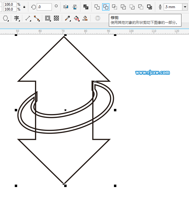Open the Polygon tool flyout arrow
This screenshot has width=189, height=200.
pyautogui.click(x=8, y=21)
